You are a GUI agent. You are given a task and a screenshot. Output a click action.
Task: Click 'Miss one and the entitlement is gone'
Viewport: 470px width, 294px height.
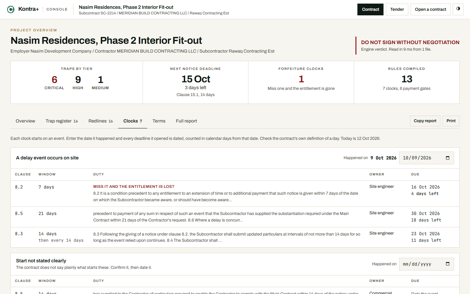pyautogui.click(x=301, y=89)
